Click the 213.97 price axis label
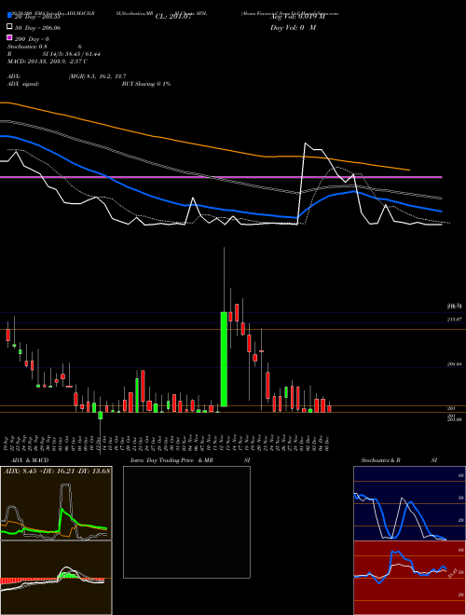Image resolution: width=466 pixels, height=615 pixels. click(453, 320)
